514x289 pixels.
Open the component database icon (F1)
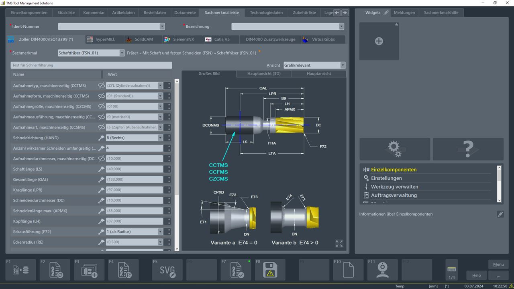(20, 270)
